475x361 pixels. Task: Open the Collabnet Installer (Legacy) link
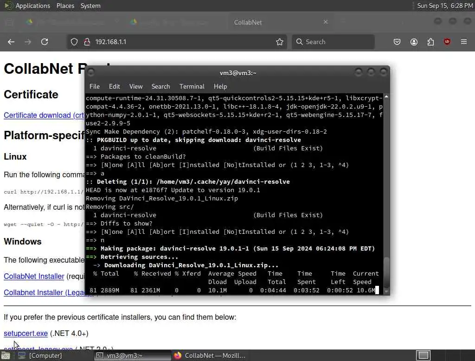coord(44,293)
